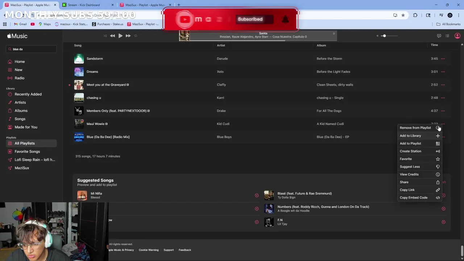Screen dimensions: 464x261
Task: Open the Cookie Warning footer link
Action: tap(149, 250)
